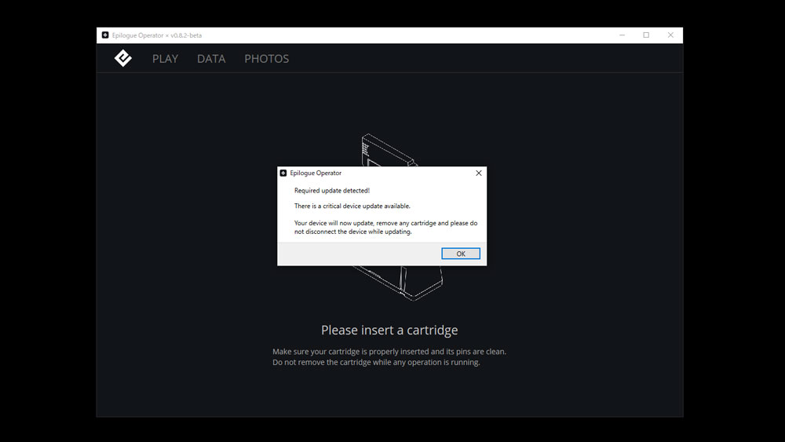Viewport: 785px width, 442px height.
Task: Click the 'Do not remove the cartridge' warning line
Action: click(x=376, y=363)
